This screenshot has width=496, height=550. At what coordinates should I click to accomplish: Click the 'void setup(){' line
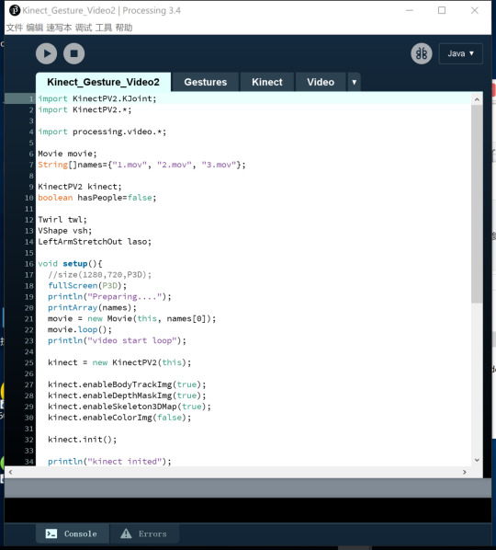click(70, 264)
